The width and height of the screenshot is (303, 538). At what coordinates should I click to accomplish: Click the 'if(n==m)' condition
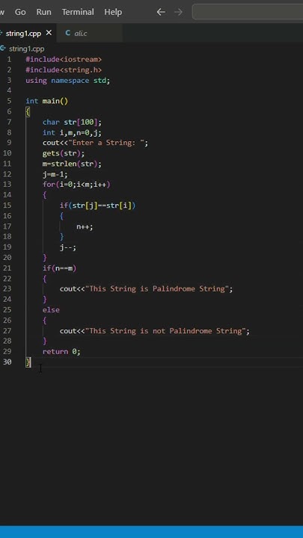click(59, 268)
